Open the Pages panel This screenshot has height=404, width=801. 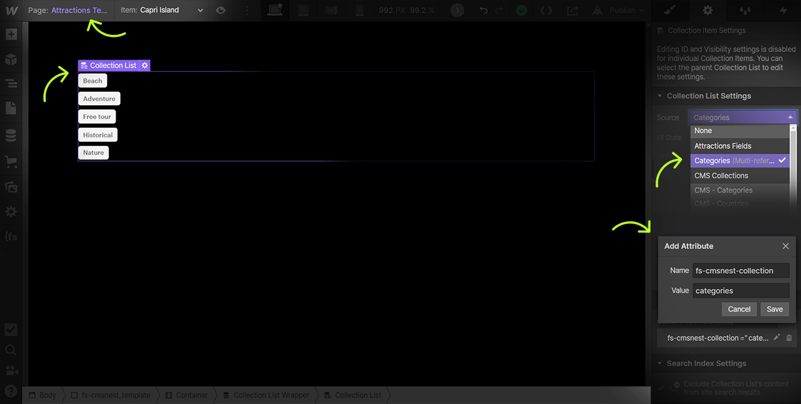(x=11, y=109)
